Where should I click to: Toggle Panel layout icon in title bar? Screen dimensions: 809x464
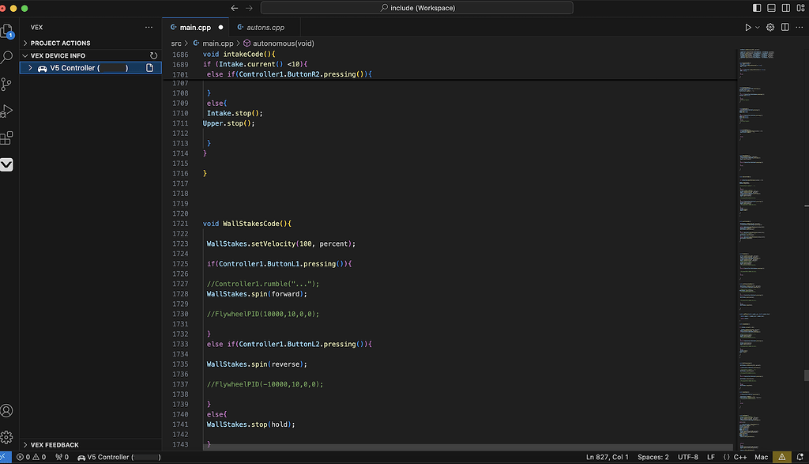(770, 7)
